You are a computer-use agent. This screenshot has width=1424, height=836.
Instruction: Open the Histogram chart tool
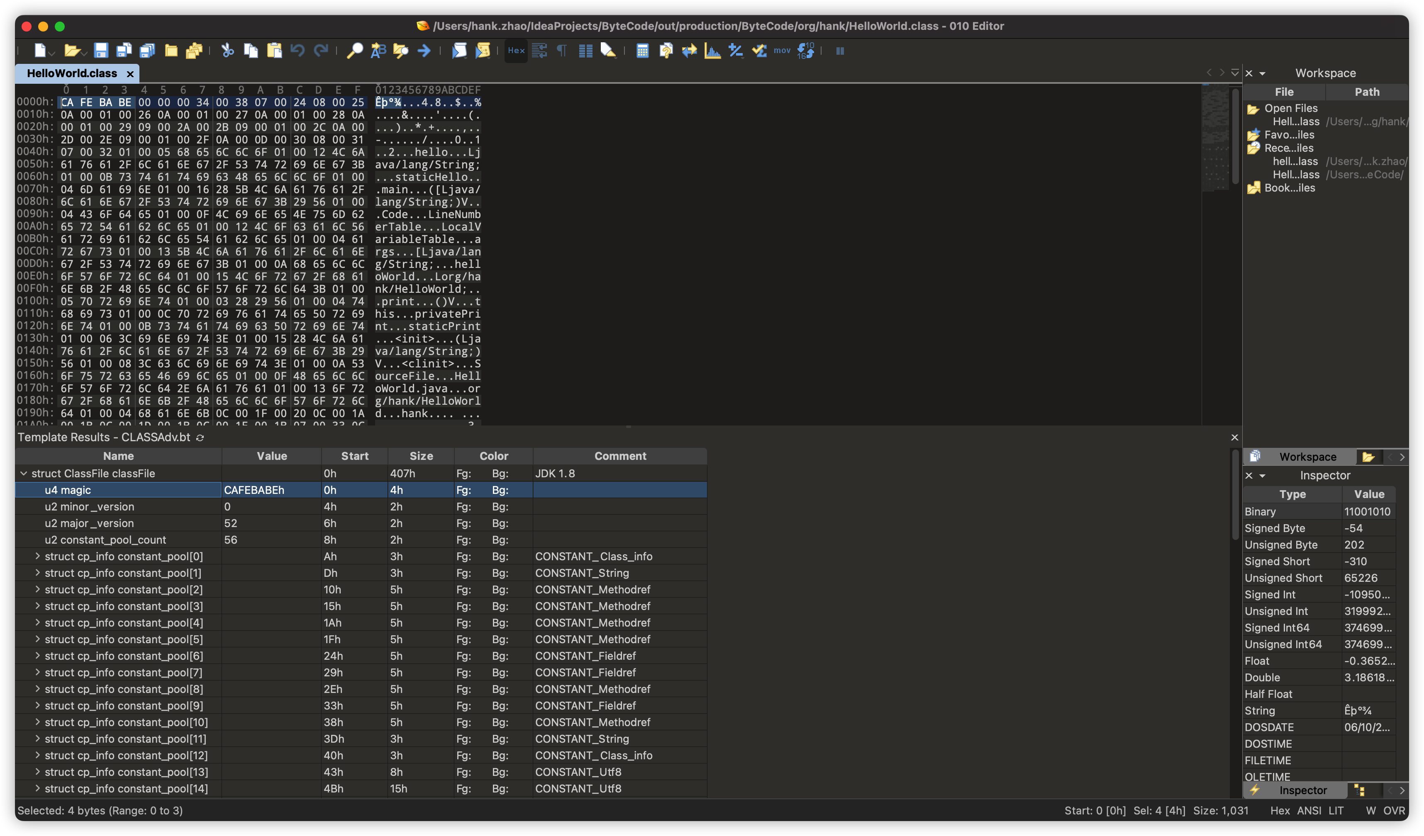712,51
